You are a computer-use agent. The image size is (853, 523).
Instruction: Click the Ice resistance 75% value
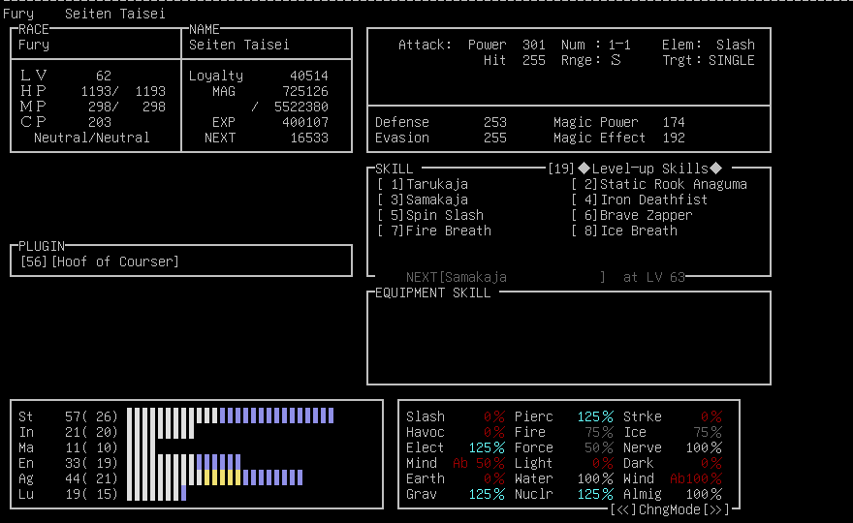click(708, 432)
